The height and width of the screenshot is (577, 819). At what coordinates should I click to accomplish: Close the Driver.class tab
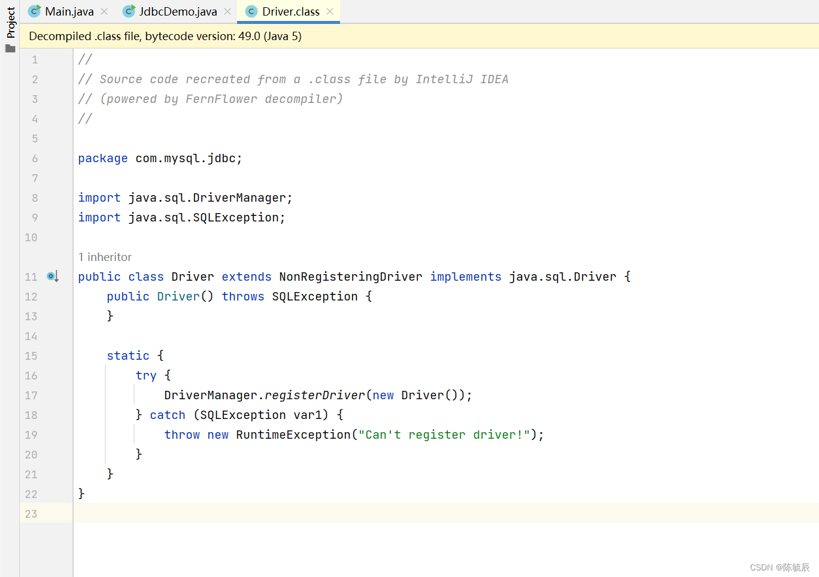point(330,11)
